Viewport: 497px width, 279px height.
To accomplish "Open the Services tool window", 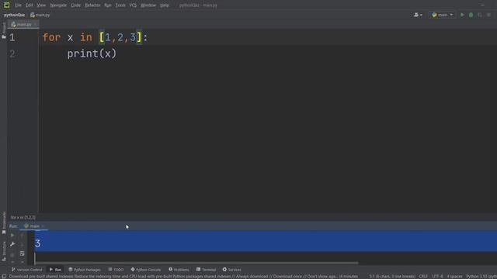I will pyautogui.click(x=231, y=270).
